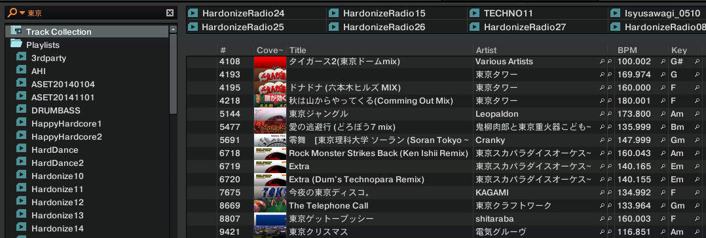Select the HardonizeRadio27 favorite slot icon
The image size is (706, 238).
coord(474,27)
